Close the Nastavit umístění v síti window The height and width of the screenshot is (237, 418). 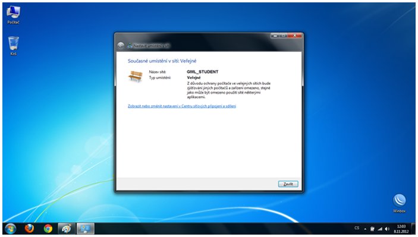pyautogui.click(x=295, y=36)
